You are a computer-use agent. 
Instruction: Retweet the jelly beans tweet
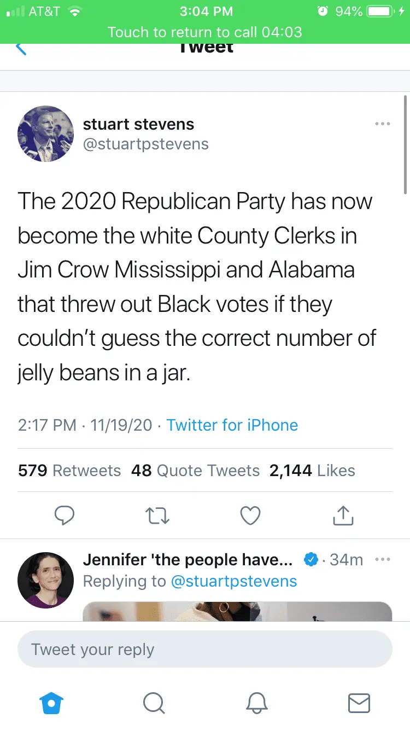click(x=158, y=515)
